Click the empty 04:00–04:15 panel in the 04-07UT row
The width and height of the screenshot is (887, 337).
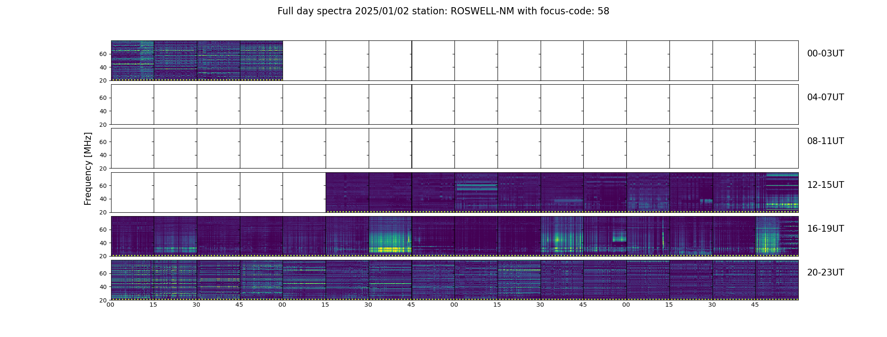pyautogui.click(x=133, y=104)
